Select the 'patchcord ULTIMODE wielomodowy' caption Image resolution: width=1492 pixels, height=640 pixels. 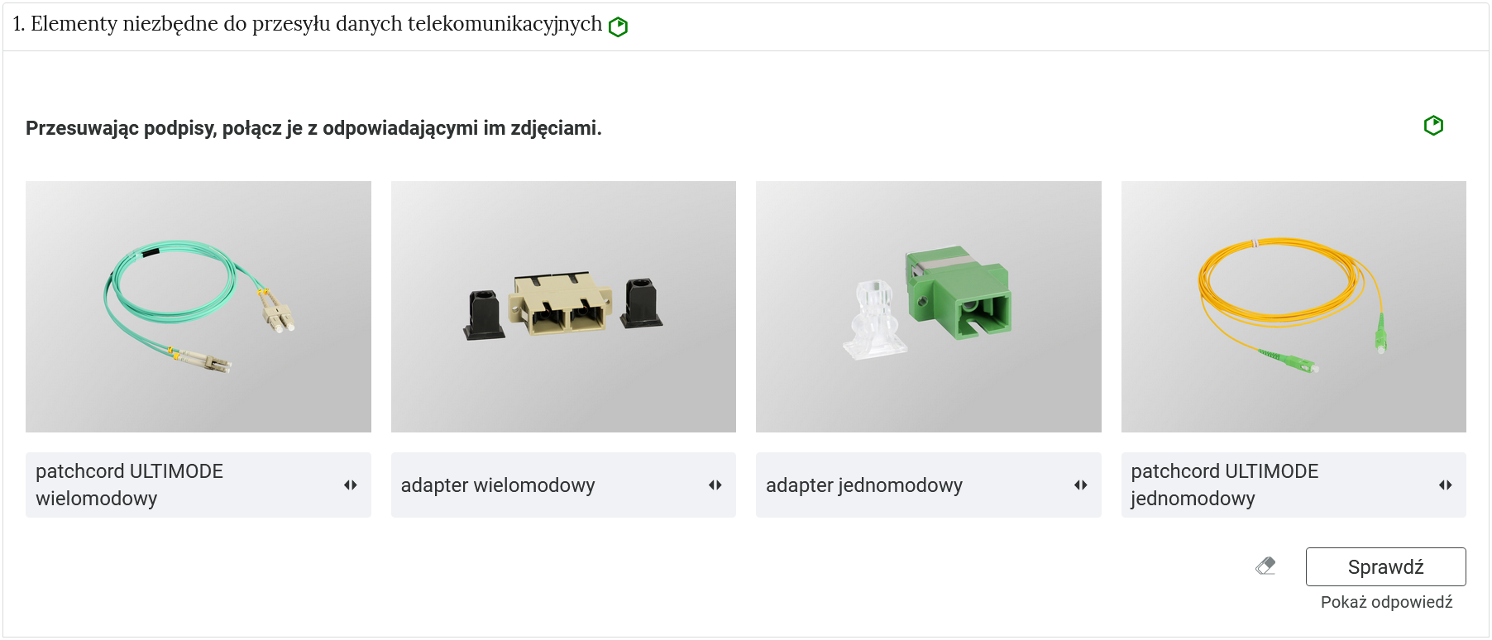tap(198, 485)
